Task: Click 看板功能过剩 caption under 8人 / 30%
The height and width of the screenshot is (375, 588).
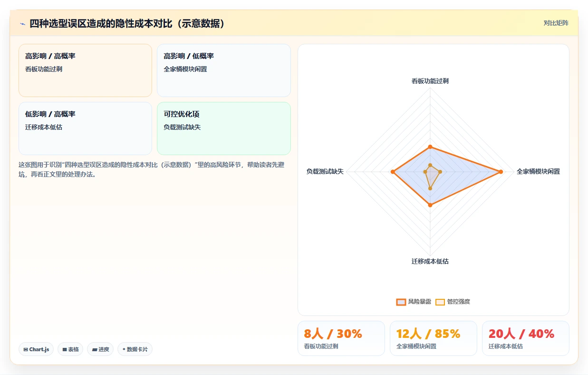Action: pos(321,346)
